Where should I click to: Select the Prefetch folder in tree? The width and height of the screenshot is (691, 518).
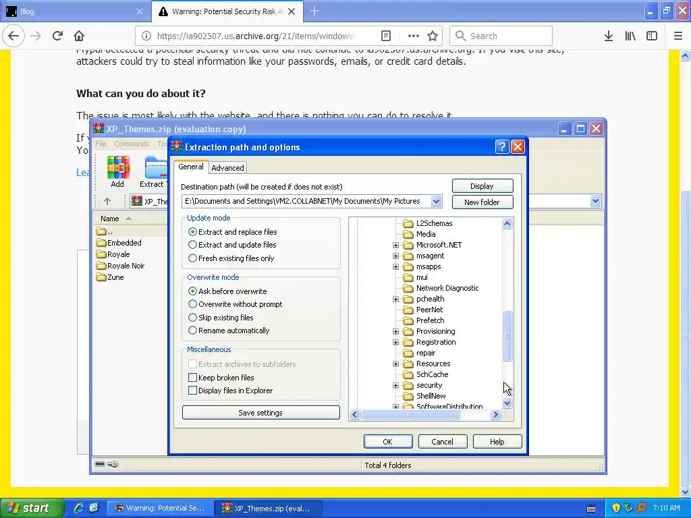pos(424,320)
